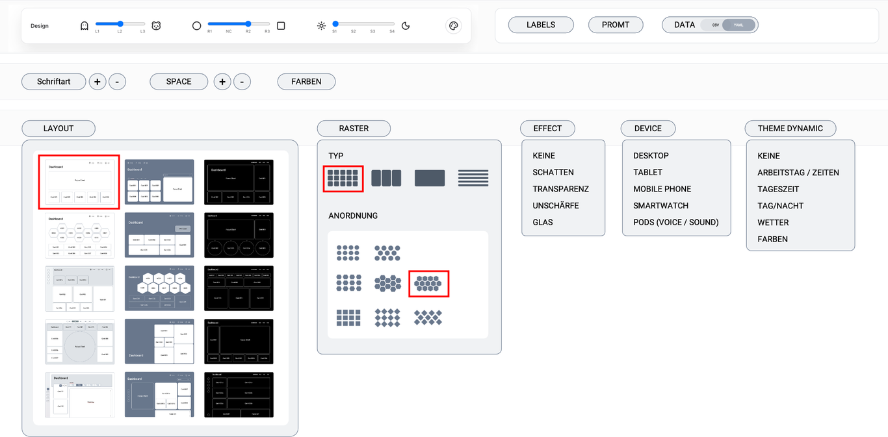888x437 pixels.
Task: Choose SMARTWATCH from device list
Action: [x=661, y=205]
